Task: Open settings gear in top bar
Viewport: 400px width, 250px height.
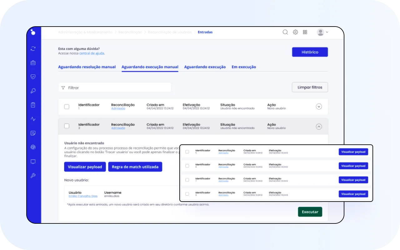Action: [295, 32]
